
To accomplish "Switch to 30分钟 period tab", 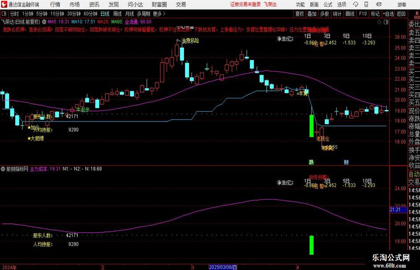I will [74, 14].
